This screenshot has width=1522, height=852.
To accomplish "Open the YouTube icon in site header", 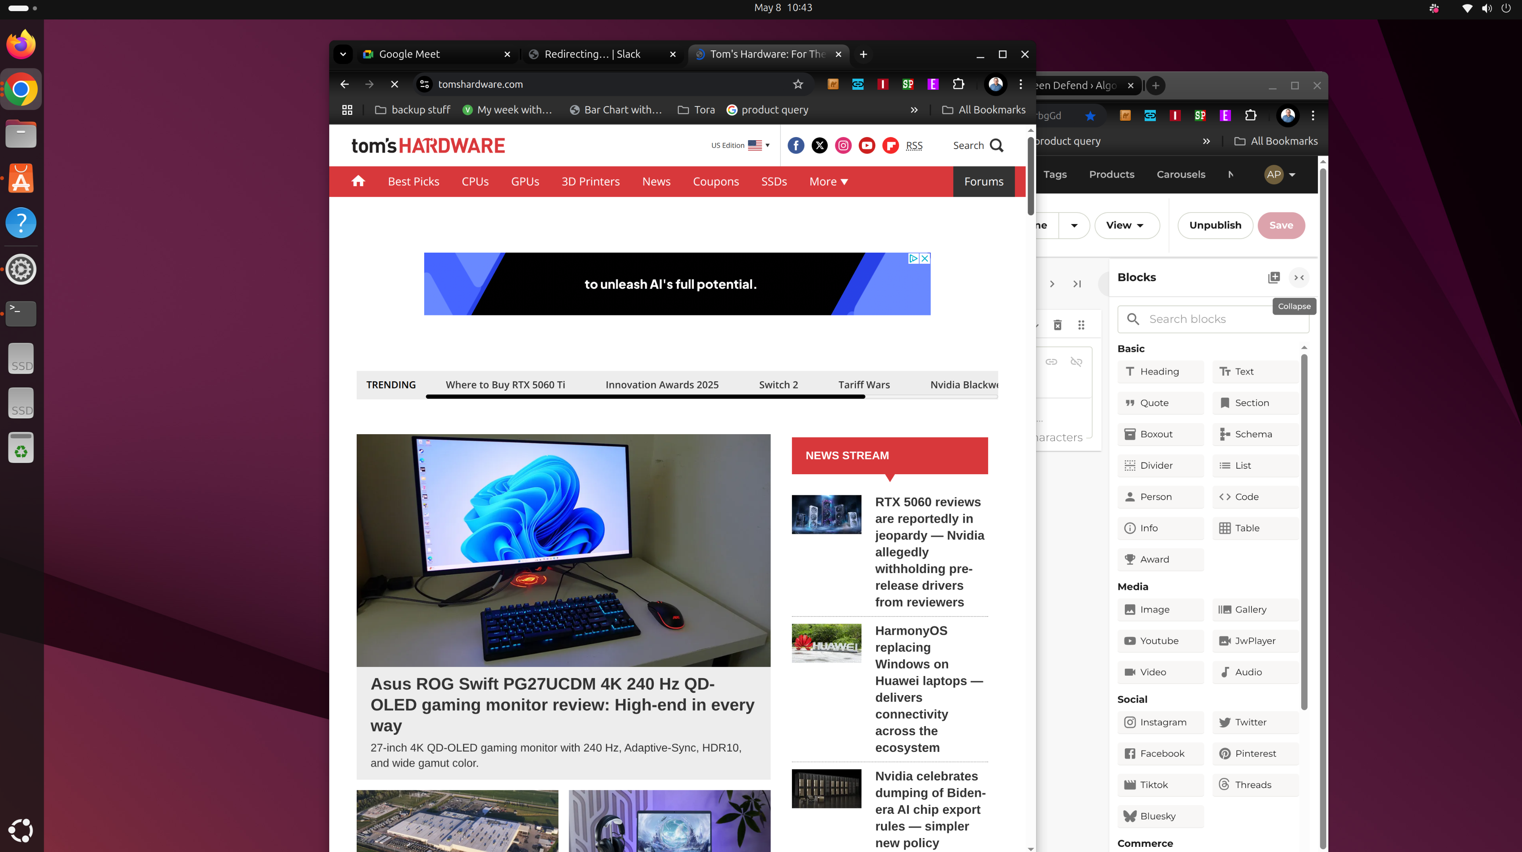I will coord(867,145).
